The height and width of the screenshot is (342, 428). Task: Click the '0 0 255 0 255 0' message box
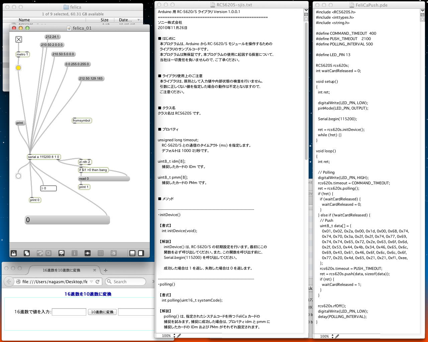77,64
